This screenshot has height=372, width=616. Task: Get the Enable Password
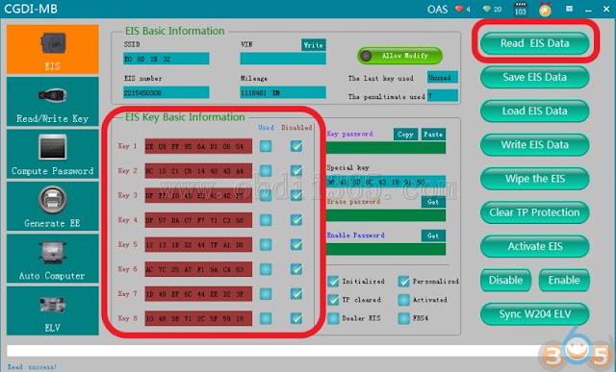point(433,236)
